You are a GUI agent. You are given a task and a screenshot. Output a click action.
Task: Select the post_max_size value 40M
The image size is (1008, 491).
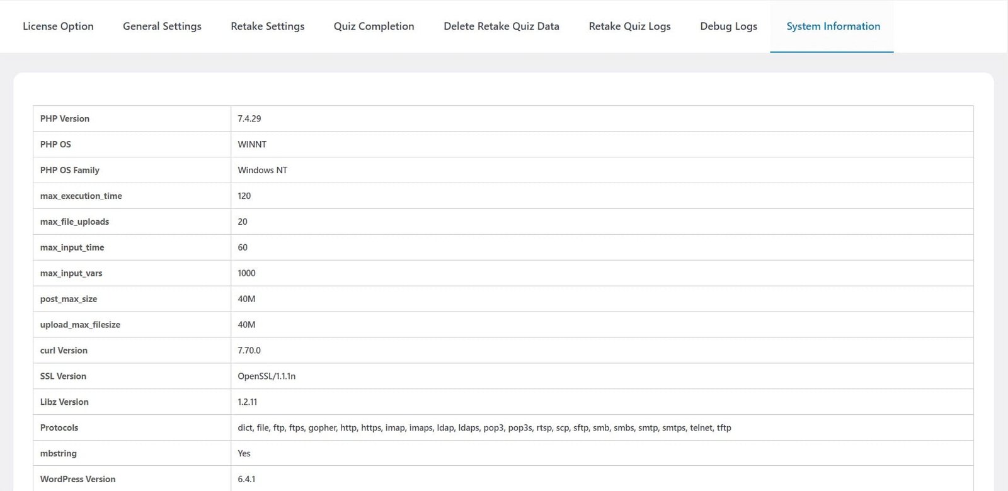pos(246,299)
